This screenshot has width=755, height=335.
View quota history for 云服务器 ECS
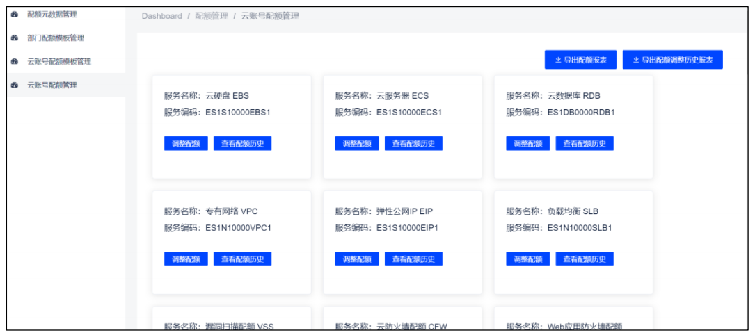(413, 143)
